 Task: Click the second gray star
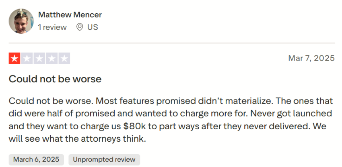pos(27,59)
